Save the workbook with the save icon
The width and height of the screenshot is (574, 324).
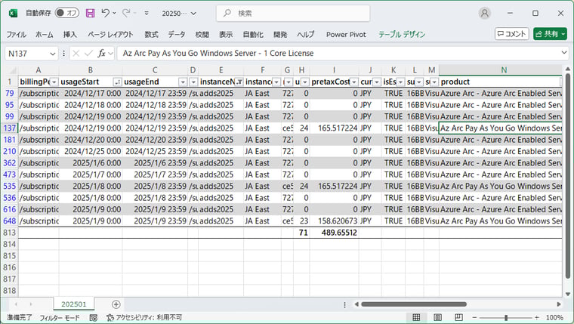point(90,13)
